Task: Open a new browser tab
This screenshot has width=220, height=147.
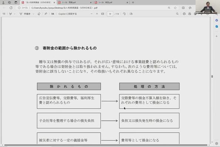Action: [x=133, y=2]
